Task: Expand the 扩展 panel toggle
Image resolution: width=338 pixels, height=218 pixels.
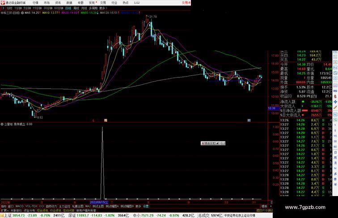Action: tap(4, 210)
